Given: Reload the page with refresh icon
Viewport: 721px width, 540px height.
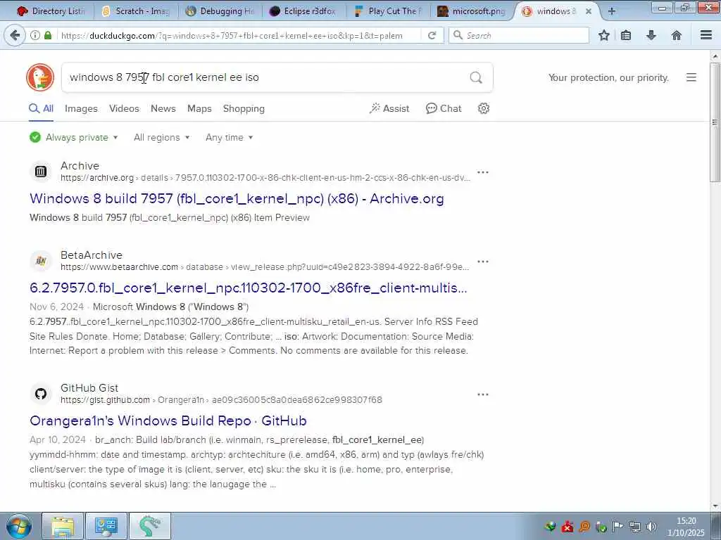Looking at the screenshot, I should coord(432,35).
